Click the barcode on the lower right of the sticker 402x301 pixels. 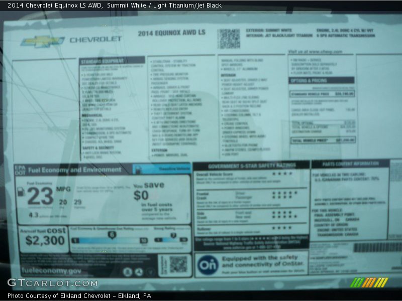[x=377, y=247]
